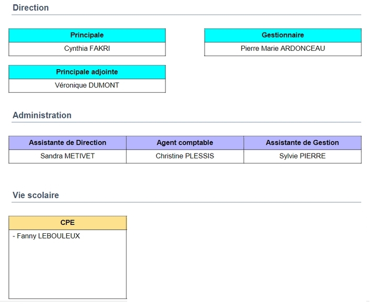Click the name Sandra METIVET
This screenshot has width=371, height=304.
tap(68, 156)
